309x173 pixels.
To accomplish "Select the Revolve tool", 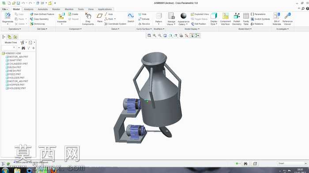I will point(144,24).
